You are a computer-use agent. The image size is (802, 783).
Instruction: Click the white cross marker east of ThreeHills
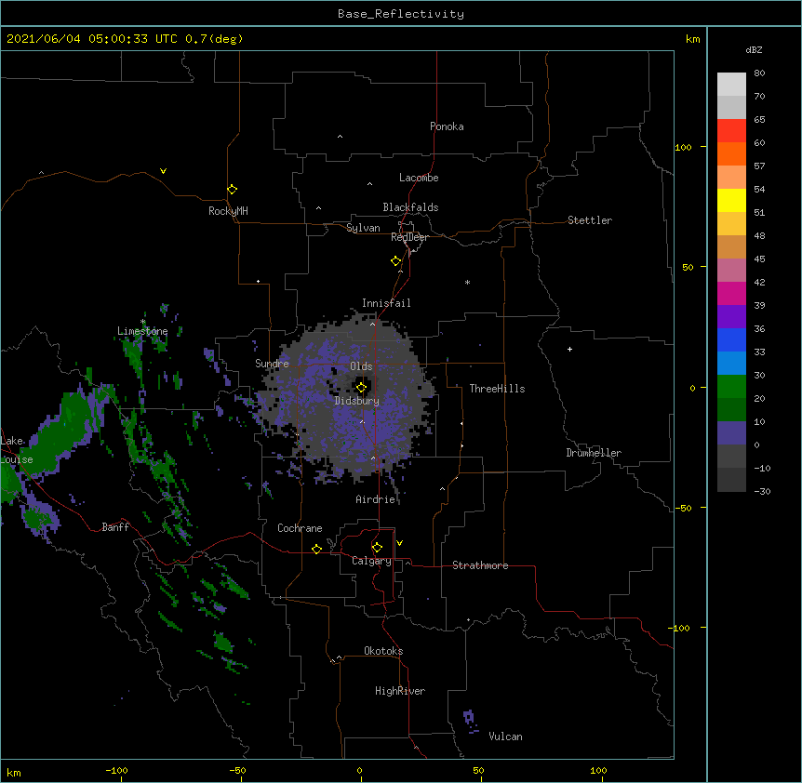569,349
